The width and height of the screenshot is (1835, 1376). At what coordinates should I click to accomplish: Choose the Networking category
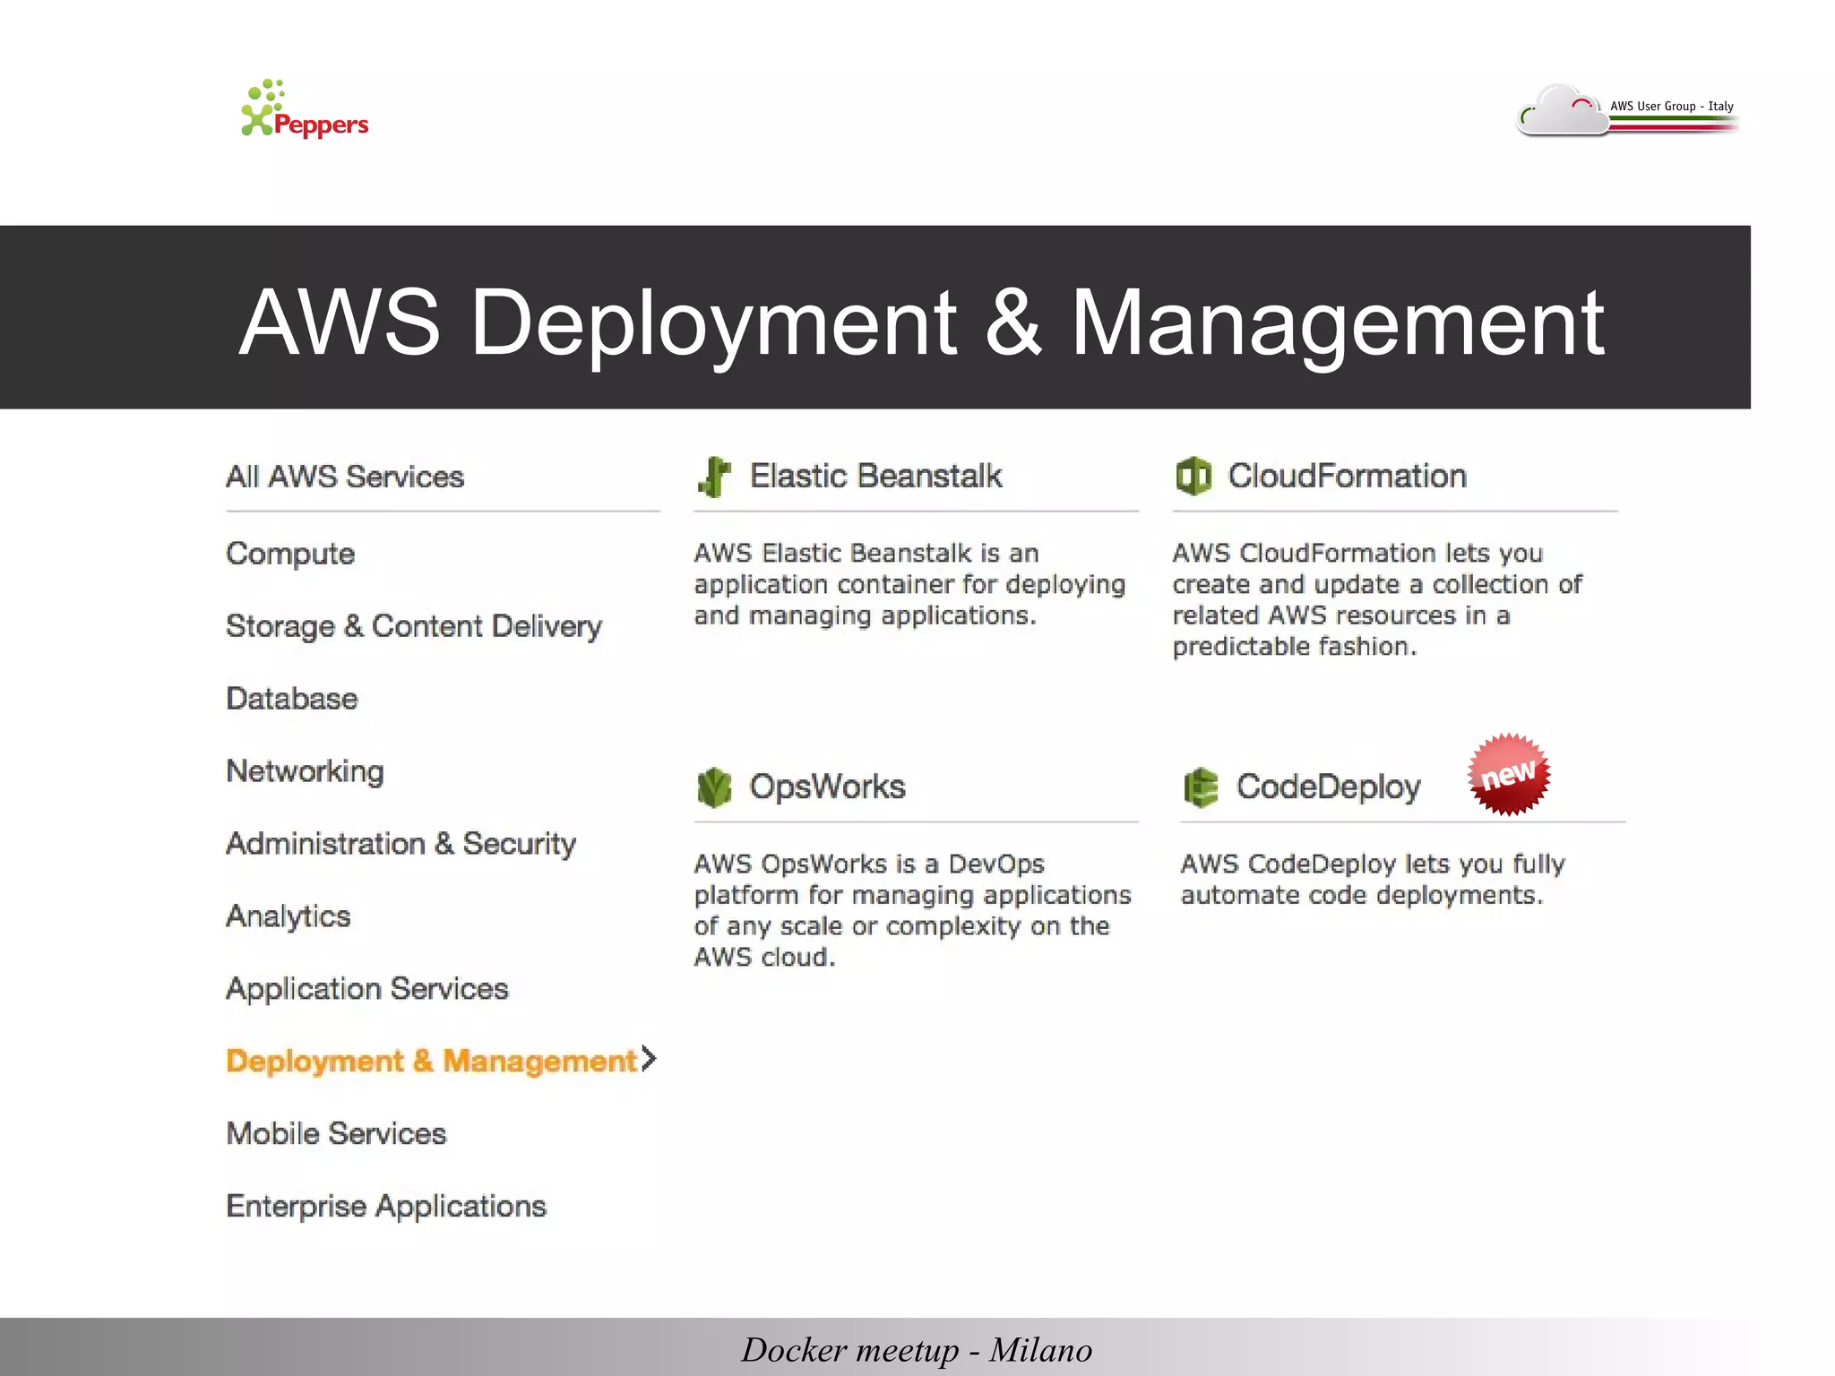tap(306, 771)
